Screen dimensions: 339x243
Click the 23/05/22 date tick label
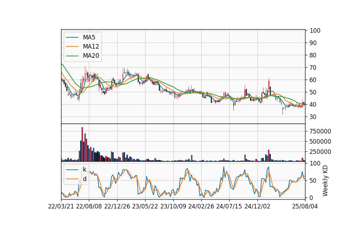(145, 207)
